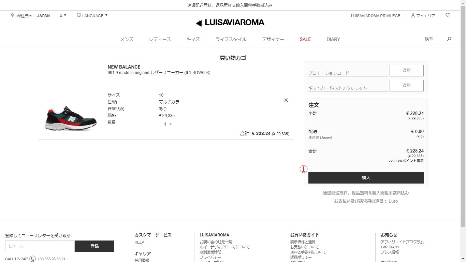The image size is (466, 262).
Task: Click the 登録 newsletter button
Action: [94, 246]
